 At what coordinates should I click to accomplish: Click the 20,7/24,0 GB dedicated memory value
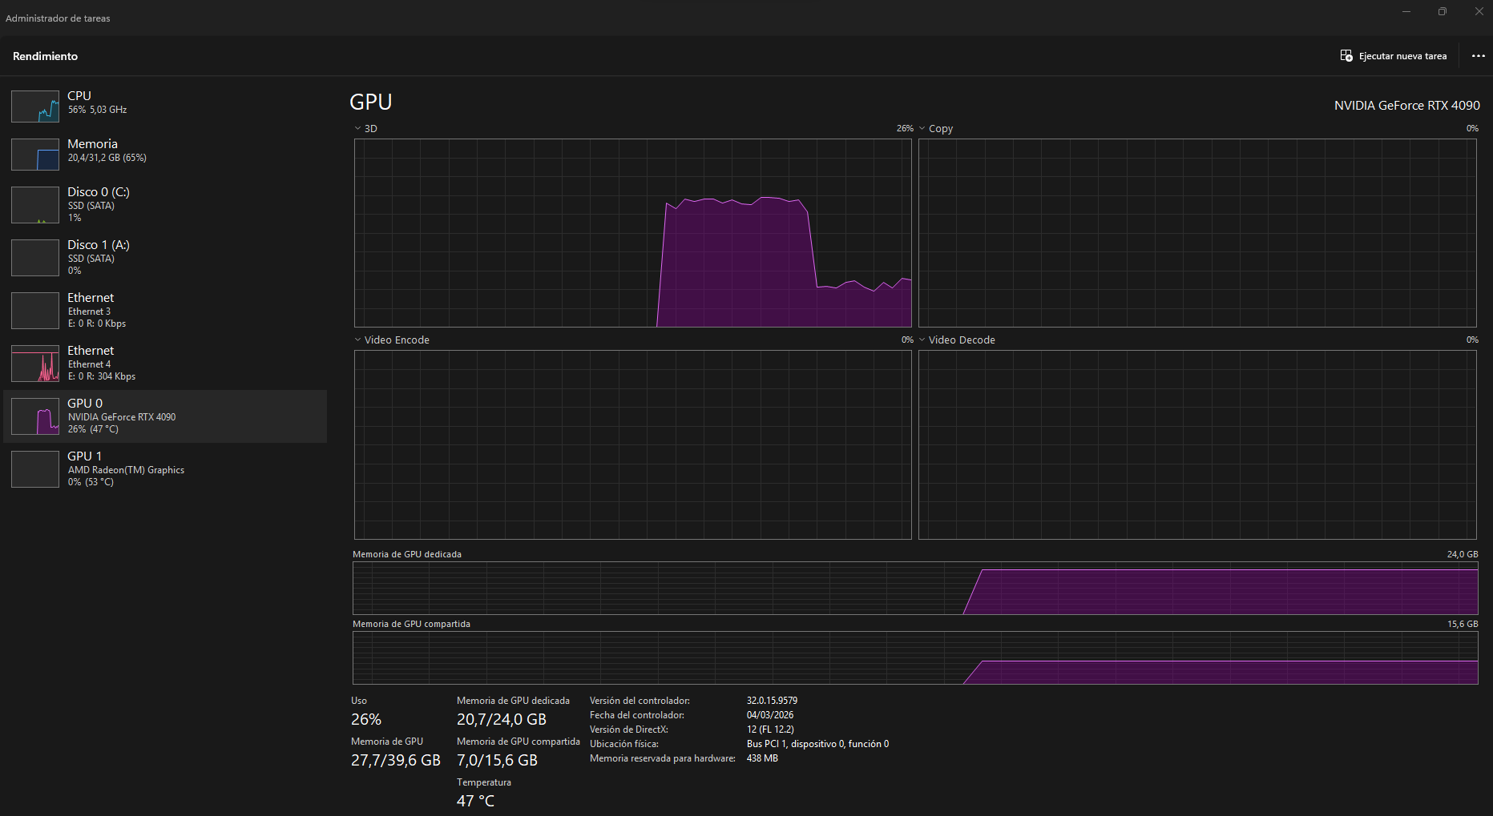502,719
